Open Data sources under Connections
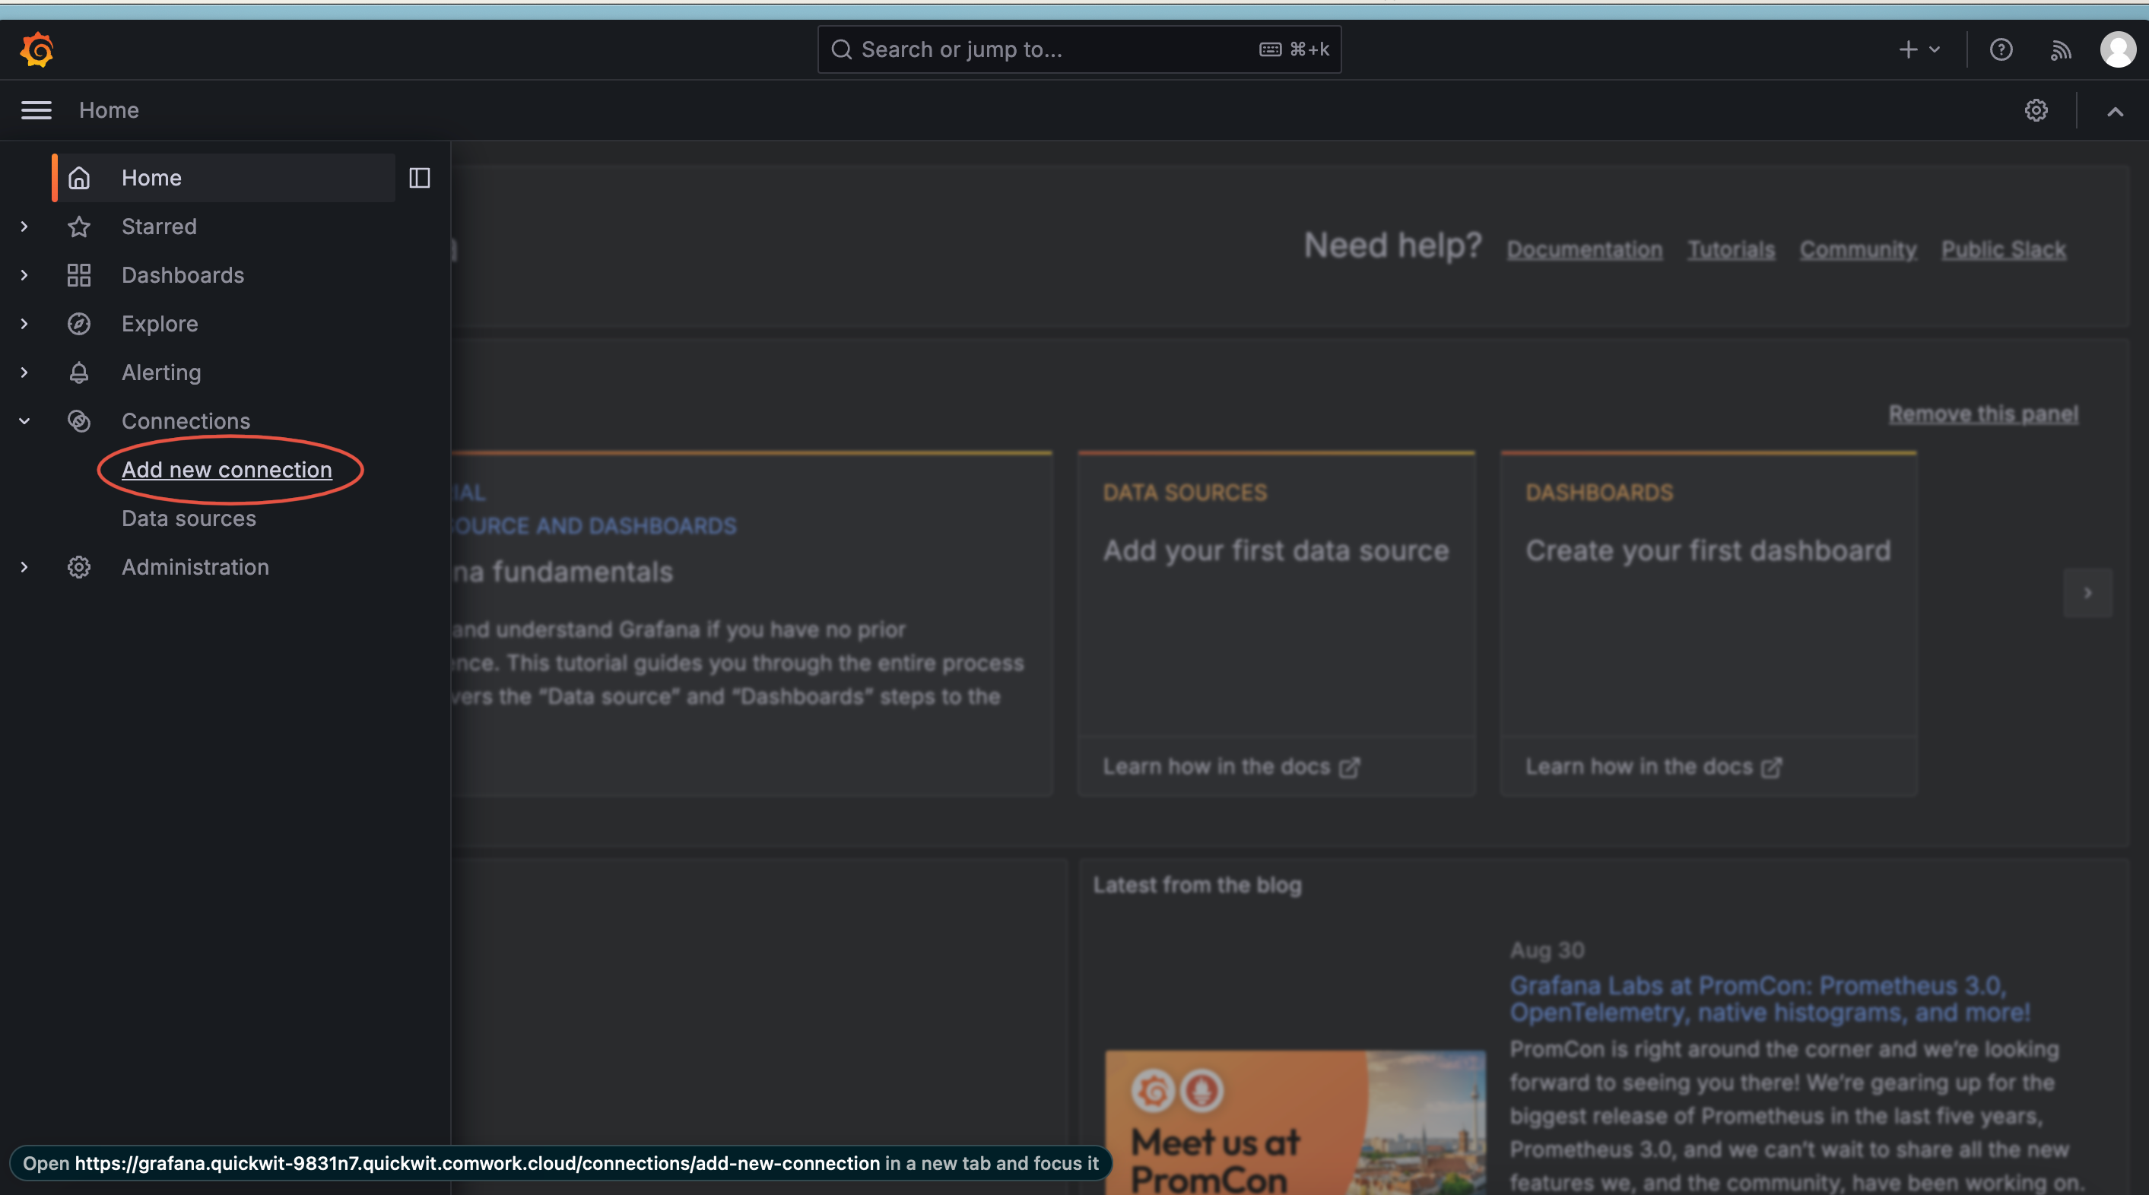This screenshot has height=1195, width=2149. tap(189, 518)
